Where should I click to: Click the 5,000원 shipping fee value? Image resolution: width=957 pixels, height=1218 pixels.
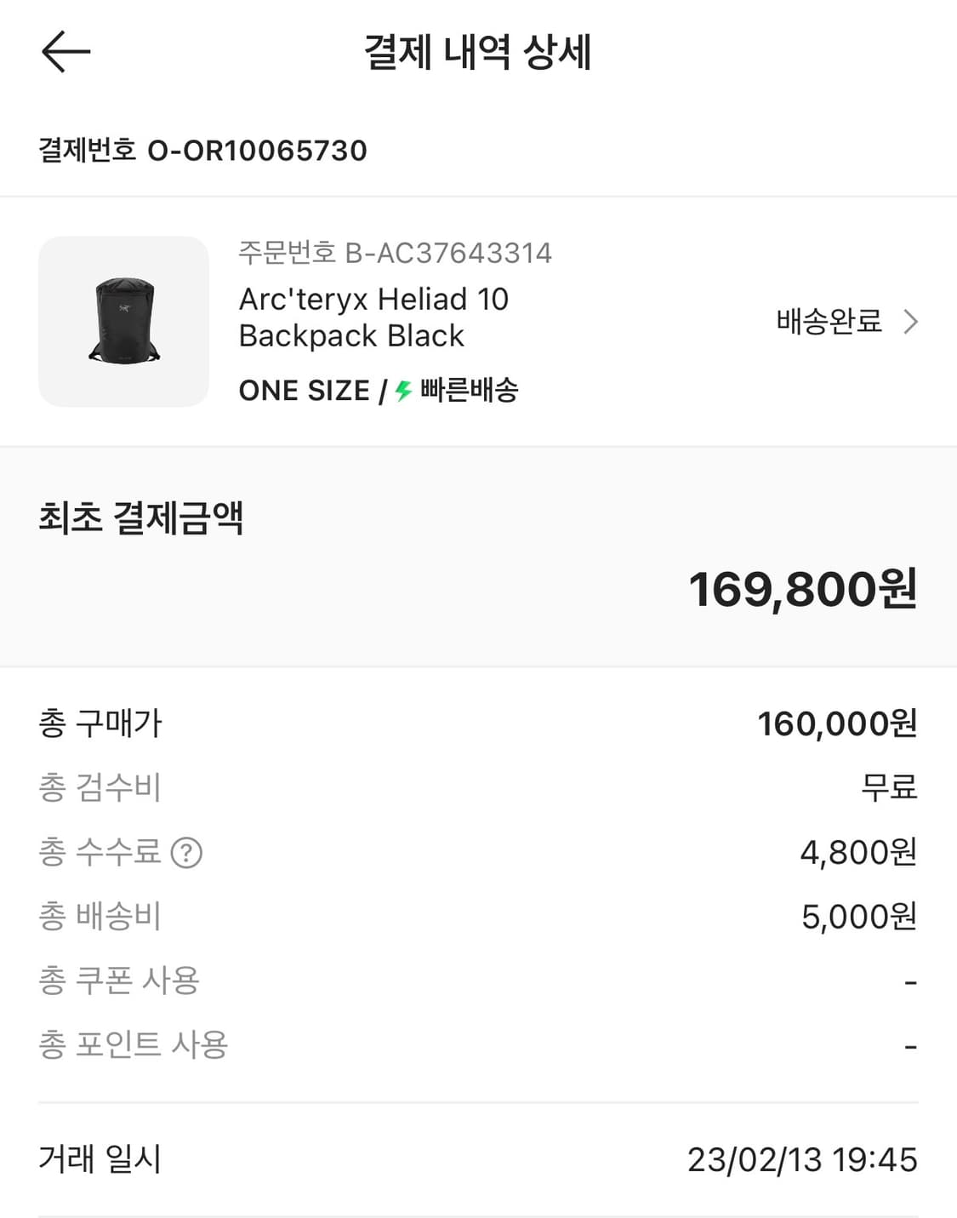[859, 917]
